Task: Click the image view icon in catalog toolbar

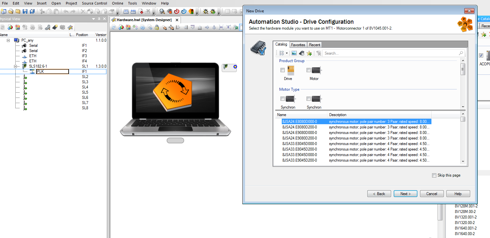Action: click(294, 53)
